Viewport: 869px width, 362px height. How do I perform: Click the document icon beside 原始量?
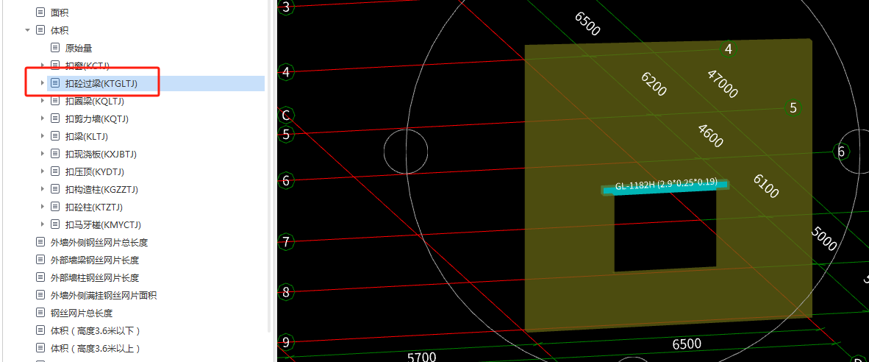tap(54, 48)
